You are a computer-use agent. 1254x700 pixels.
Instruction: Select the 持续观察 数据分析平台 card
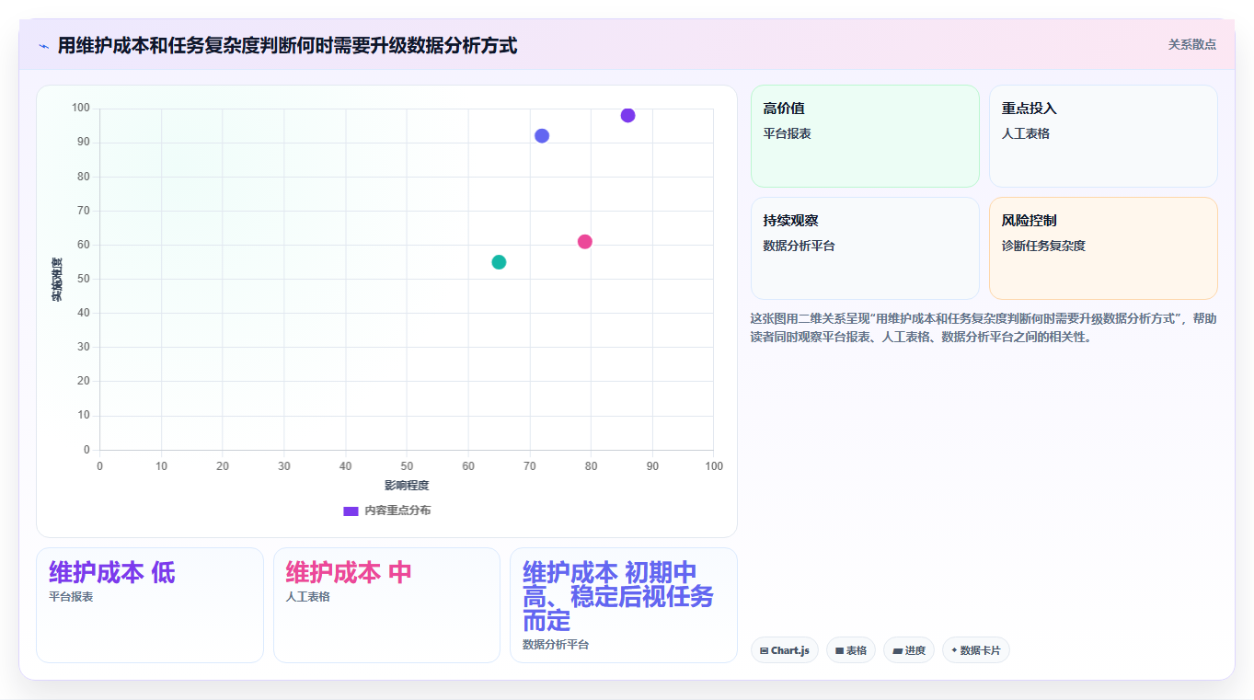[865, 248]
